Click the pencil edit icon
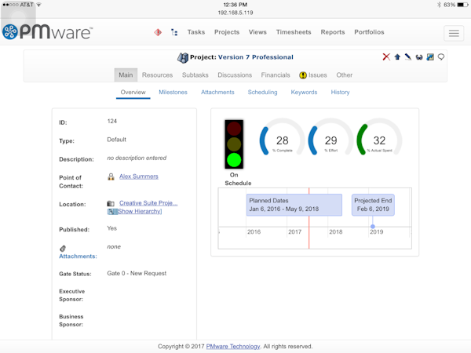The width and height of the screenshot is (471, 353). tap(408, 57)
